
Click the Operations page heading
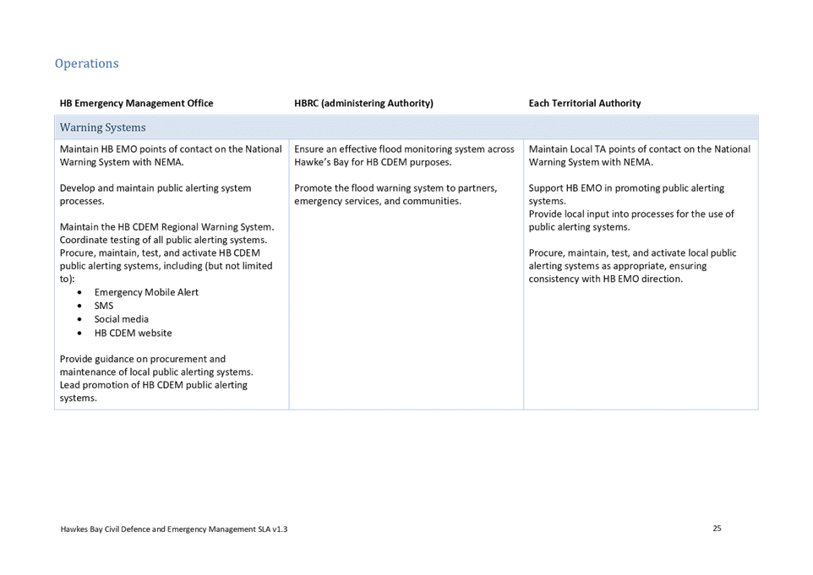[x=86, y=64]
